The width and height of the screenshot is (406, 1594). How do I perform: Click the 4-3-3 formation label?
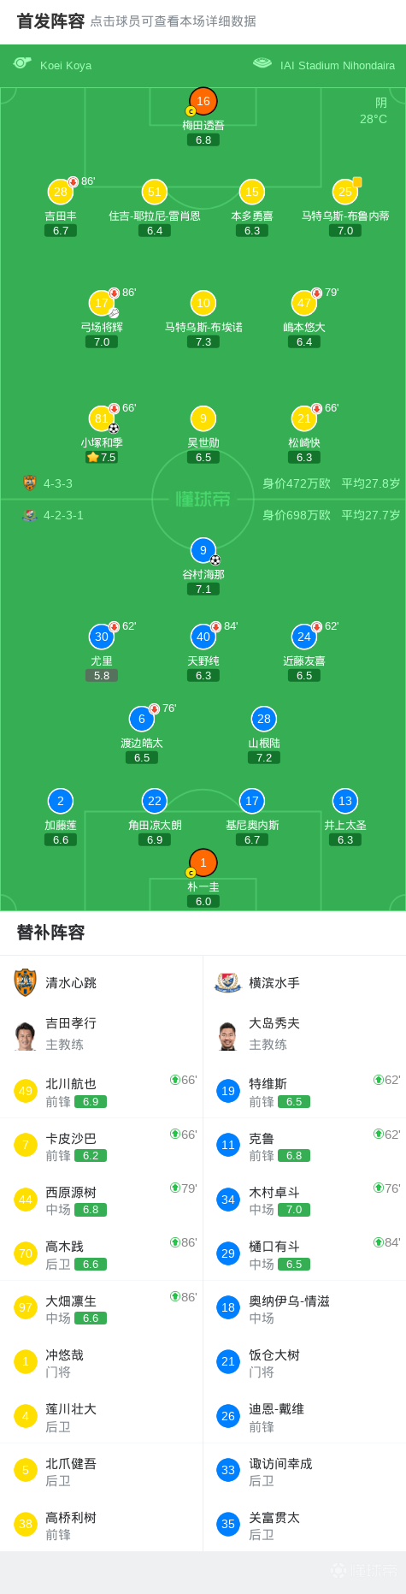point(58,483)
